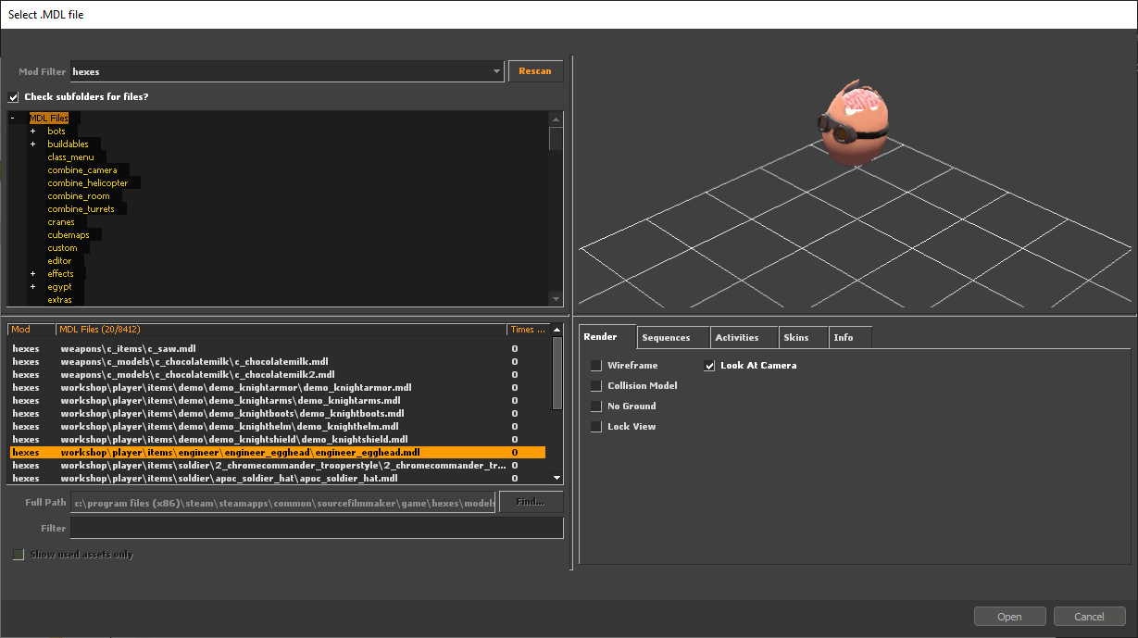This screenshot has height=638, width=1138.
Task: Select the apoc_soldier_hat.mdl row
Action: click(278, 479)
